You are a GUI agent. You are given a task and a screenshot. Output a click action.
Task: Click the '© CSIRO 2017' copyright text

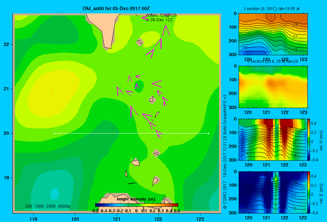[225, 195]
